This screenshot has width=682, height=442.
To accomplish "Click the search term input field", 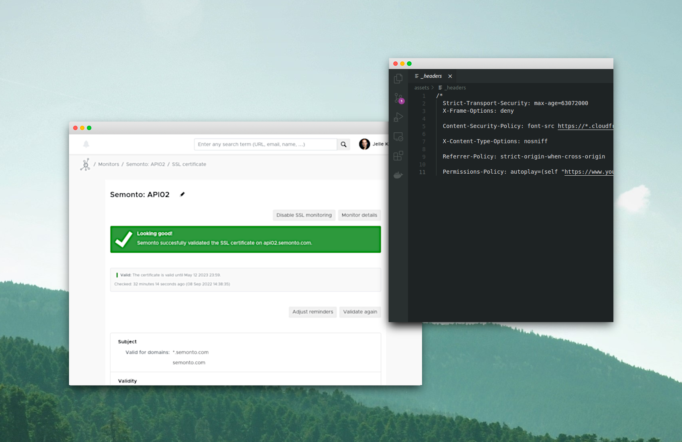I will point(266,144).
